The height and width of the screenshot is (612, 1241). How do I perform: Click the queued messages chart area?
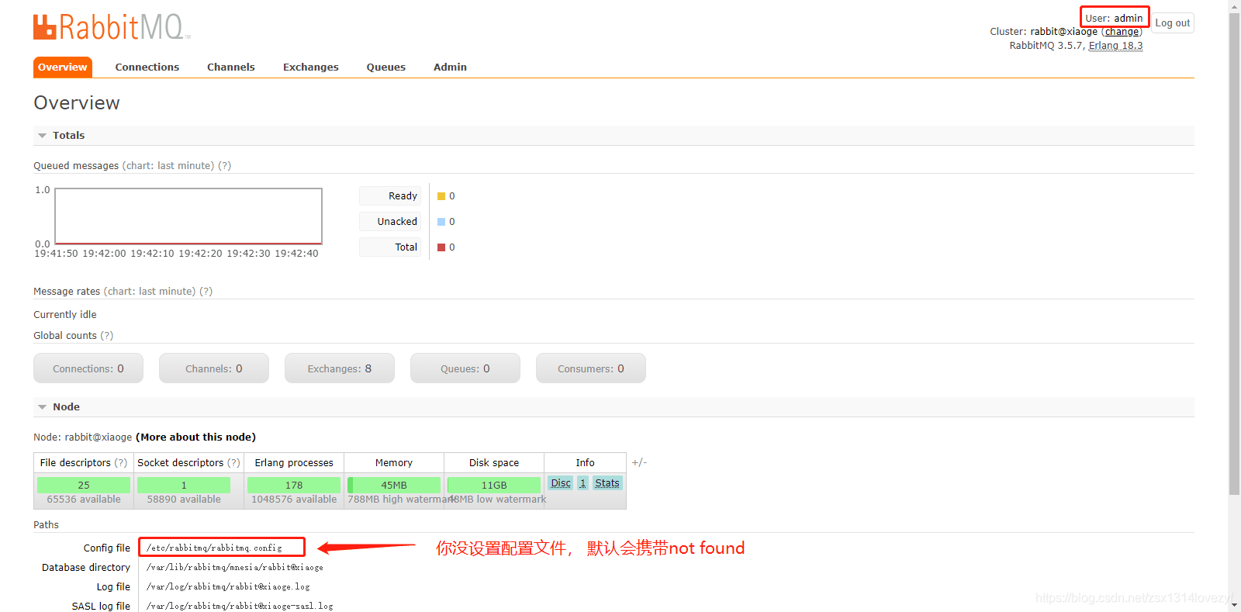click(188, 216)
